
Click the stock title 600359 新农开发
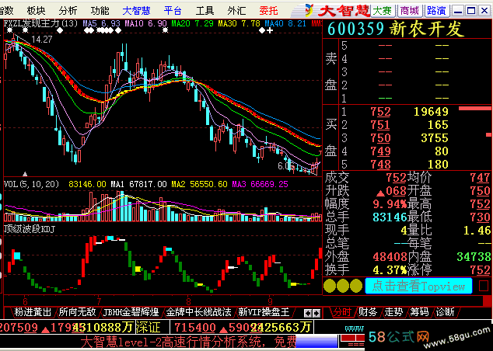coord(396,29)
